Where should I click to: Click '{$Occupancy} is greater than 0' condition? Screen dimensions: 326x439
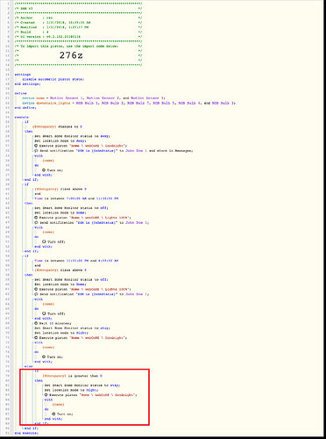tap(73, 376)
